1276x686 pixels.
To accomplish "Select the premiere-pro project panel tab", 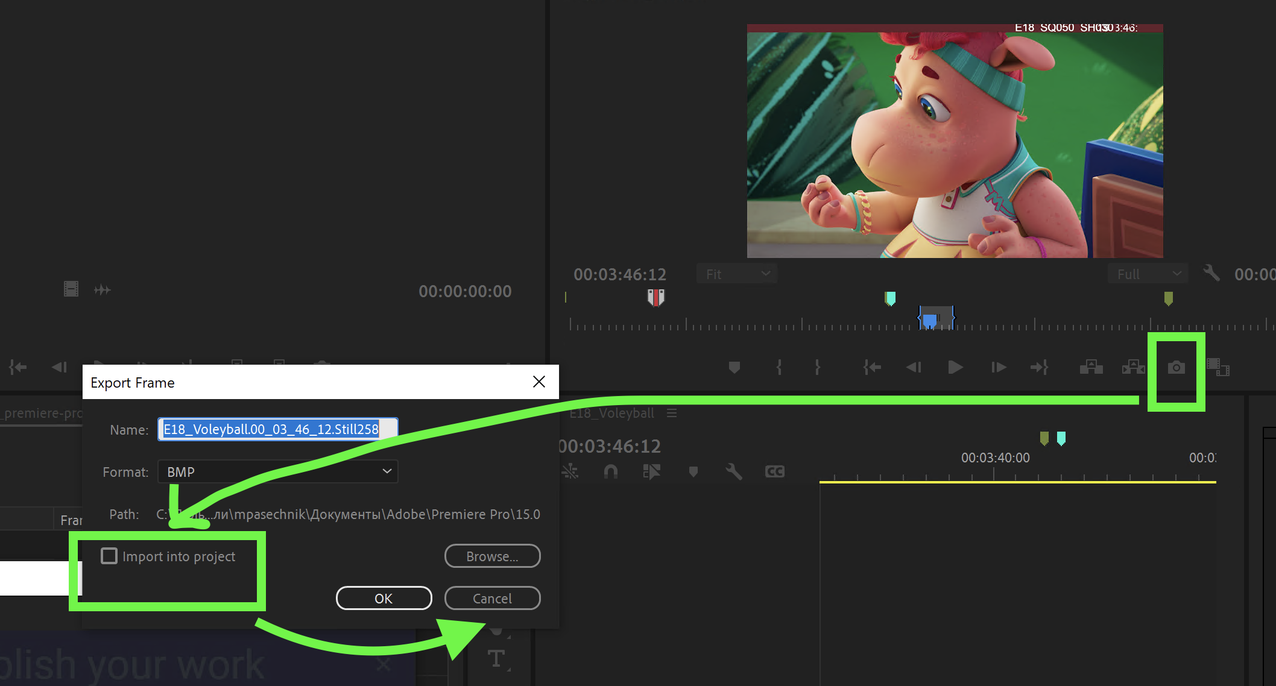I will pyautogui.click(x=41, y=413).
